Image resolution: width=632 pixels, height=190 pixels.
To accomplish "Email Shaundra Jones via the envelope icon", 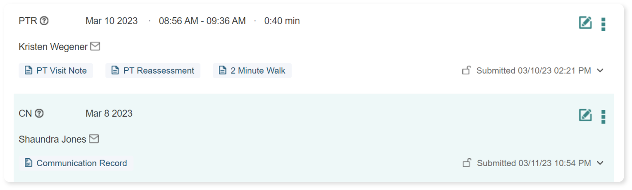I will click(94, 139).
